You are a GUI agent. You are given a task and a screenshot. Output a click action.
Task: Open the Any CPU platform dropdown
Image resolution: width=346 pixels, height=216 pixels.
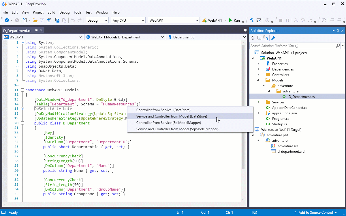143,20
